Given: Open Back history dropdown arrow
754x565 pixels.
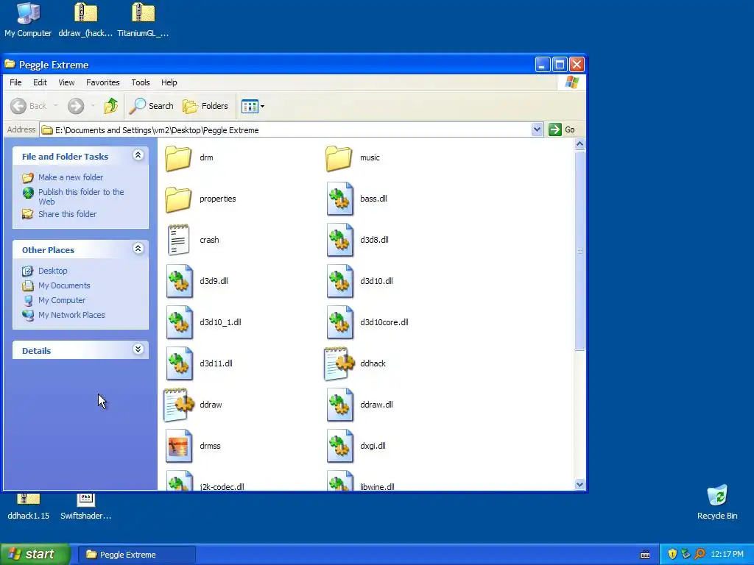Looking at the screenshot, I should point(56,106).
